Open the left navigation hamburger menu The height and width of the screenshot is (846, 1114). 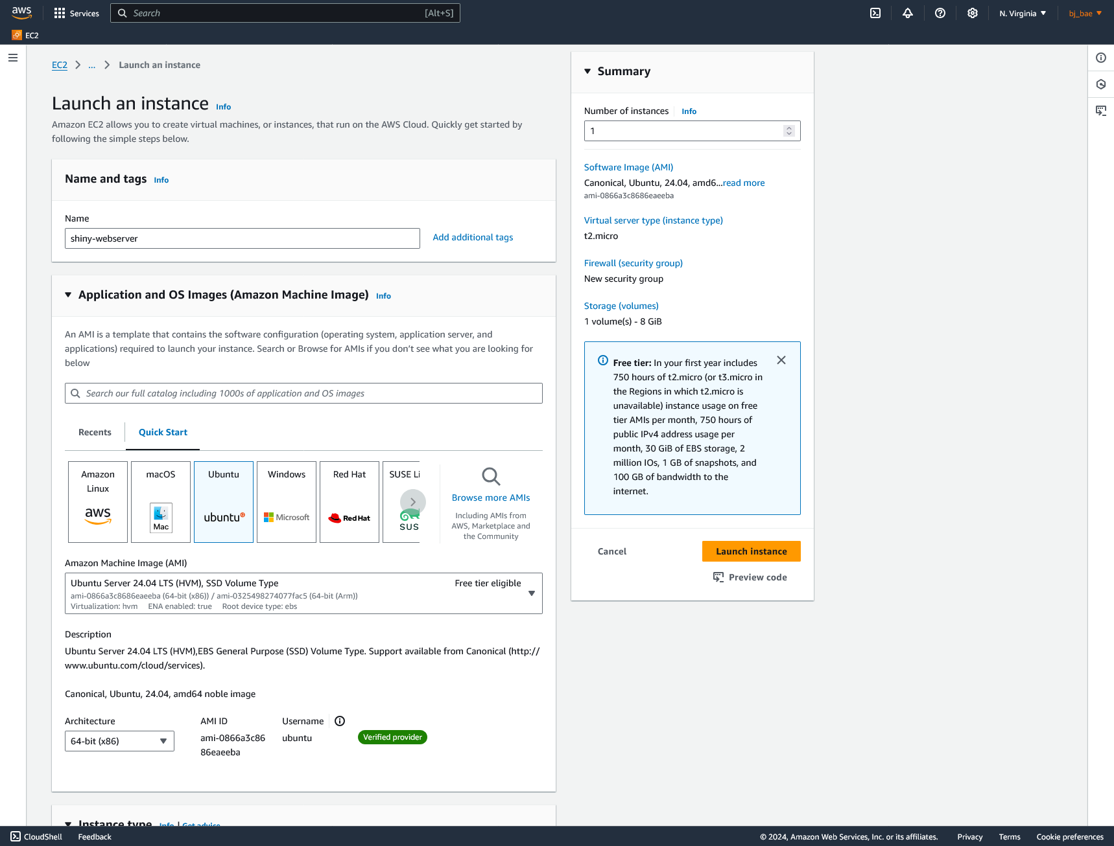tap(12, 58)
